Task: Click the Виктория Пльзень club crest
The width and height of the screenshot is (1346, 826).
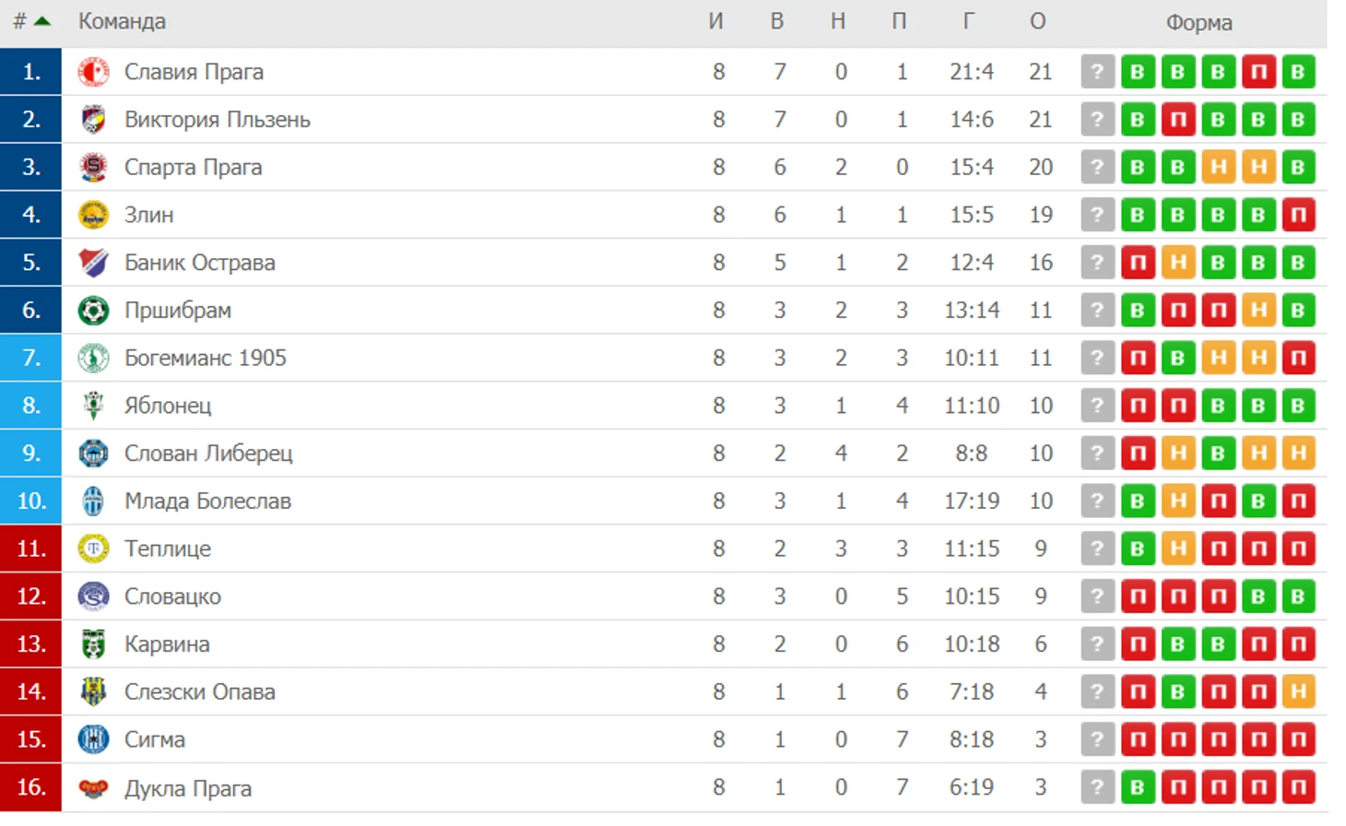Action: coord(93,120)
